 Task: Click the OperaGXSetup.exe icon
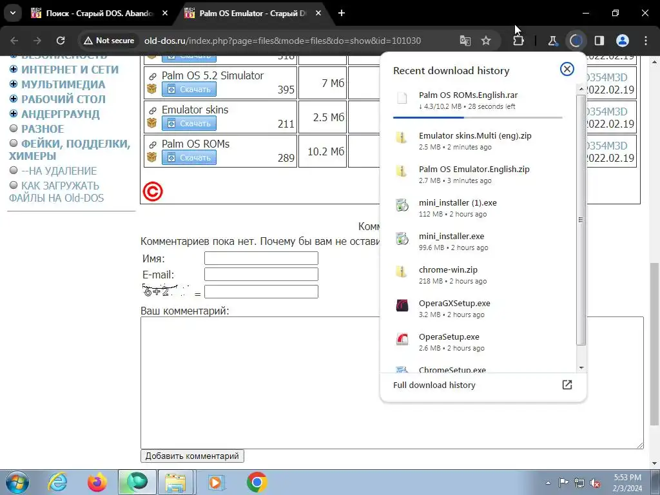(402, 305)
